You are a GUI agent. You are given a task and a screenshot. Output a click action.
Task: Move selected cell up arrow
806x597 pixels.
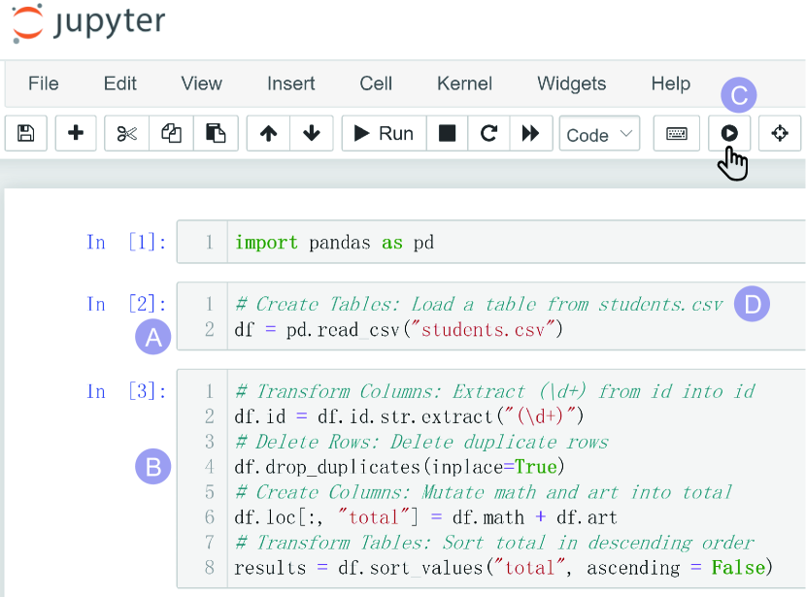point(269,134)
